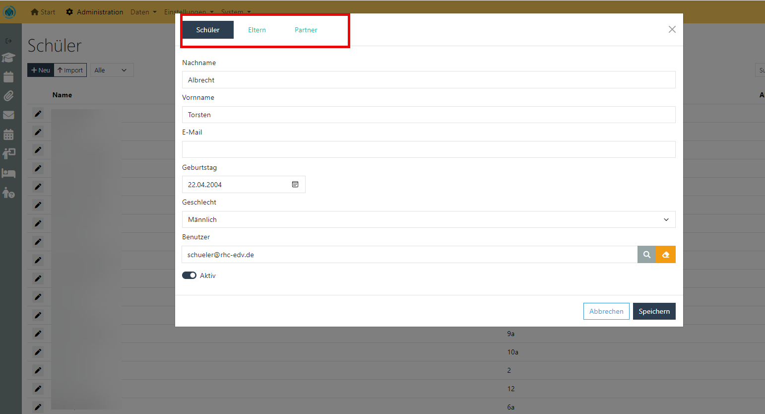The height and width of the screenshot is (414, 765).
Task: Click the class cell 12
Action: pos(511,389)
